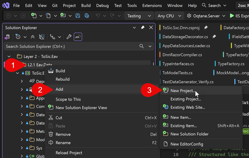Open the Tools menu
The image size is (249, 158).
(132, 6)
